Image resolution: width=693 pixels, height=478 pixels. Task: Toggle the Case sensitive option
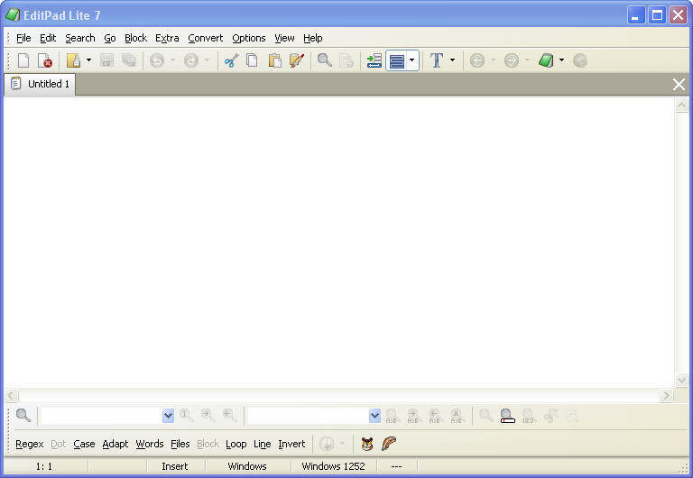coord(84,444)
